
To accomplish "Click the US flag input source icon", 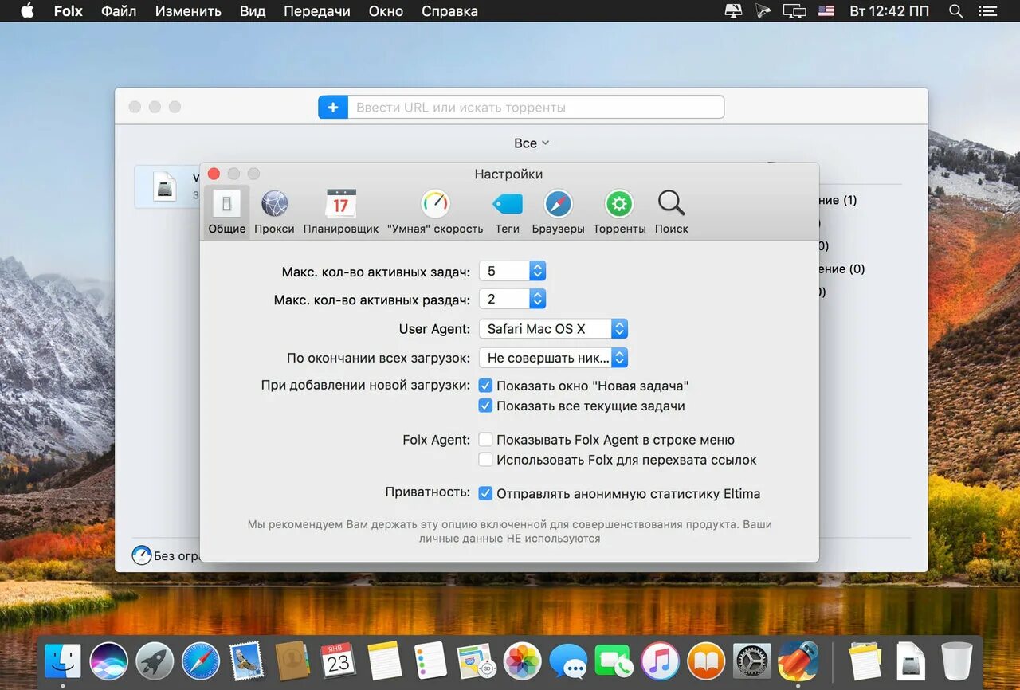I will (826, 11).
